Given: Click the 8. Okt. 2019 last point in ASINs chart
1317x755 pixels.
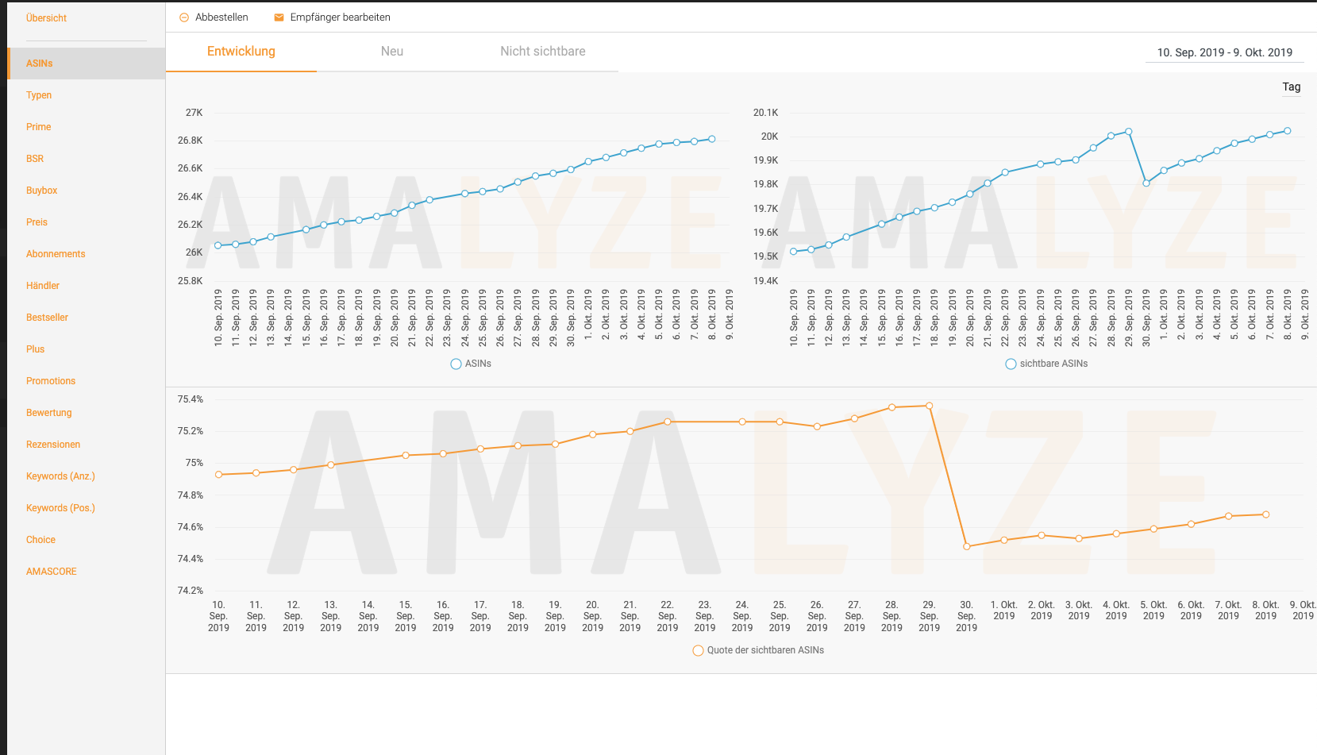Looking at the screenshot, I should point(712,139).
